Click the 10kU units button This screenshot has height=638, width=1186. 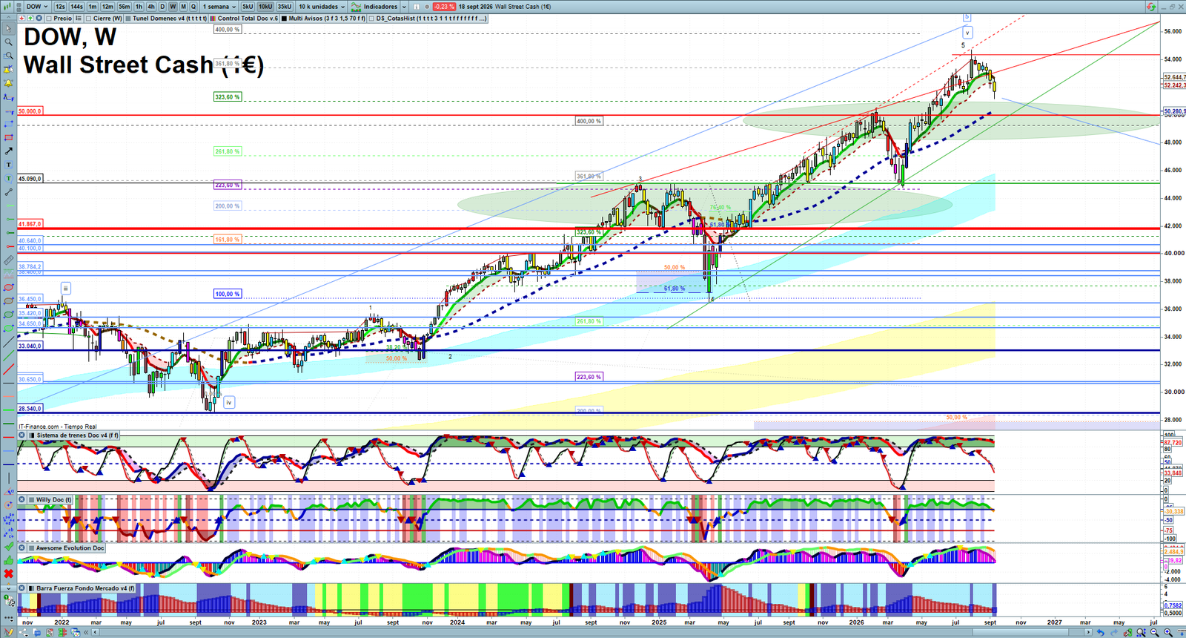265,7
